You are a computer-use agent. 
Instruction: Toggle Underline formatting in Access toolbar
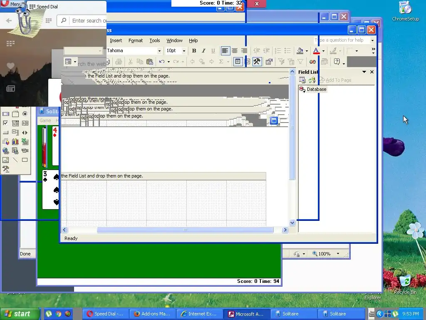click(x=213, y=50)
